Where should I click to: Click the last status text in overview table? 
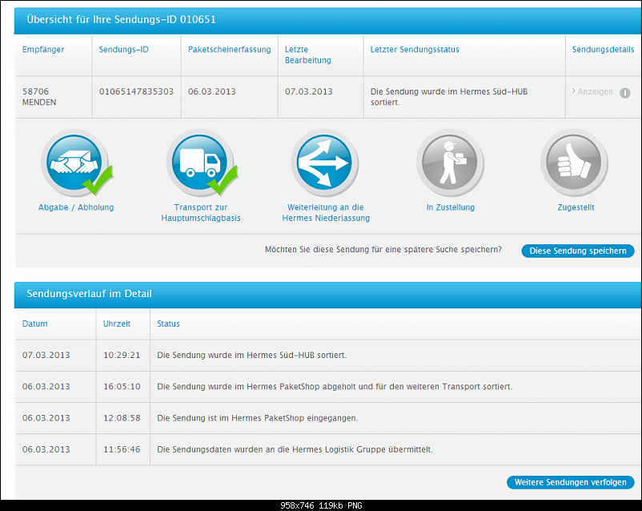click(x=449, y=97)
